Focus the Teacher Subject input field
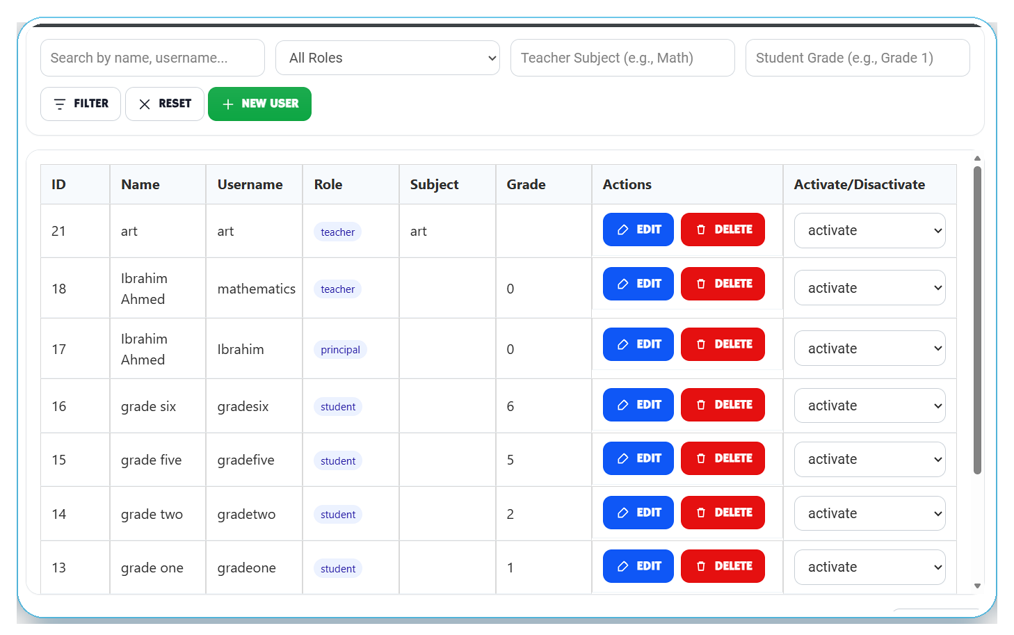This screenshot has width=1014, height=635. 622,58
